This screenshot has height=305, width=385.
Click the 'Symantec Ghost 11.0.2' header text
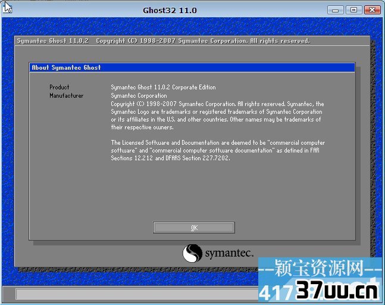click(53, 41)
